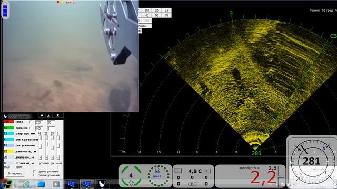The width and height of the screenshot is (337, 189).
Task: Click the sonar pause button
Action: point(145,26)
